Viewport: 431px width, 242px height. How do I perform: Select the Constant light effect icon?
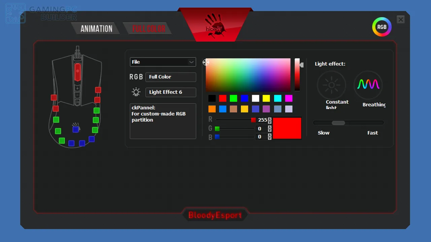click(x=331, y=85)
